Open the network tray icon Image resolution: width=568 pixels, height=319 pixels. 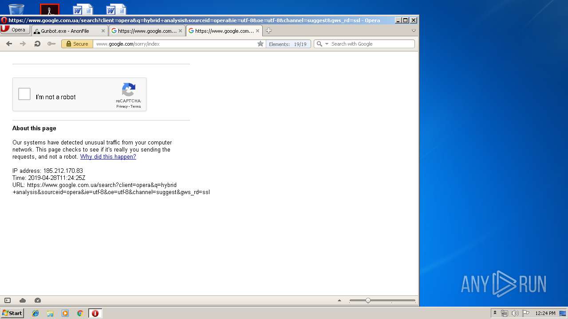pos(505,313)
